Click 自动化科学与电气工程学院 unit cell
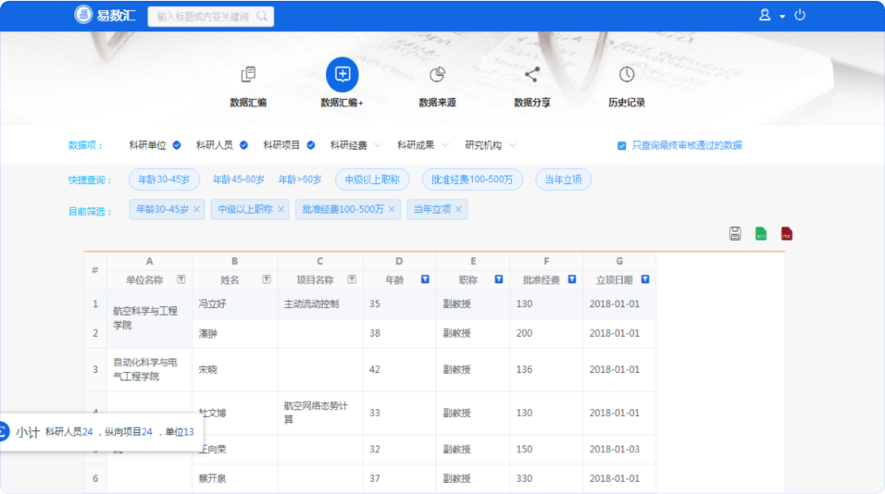The image size is (885, 494). (150, 369)
